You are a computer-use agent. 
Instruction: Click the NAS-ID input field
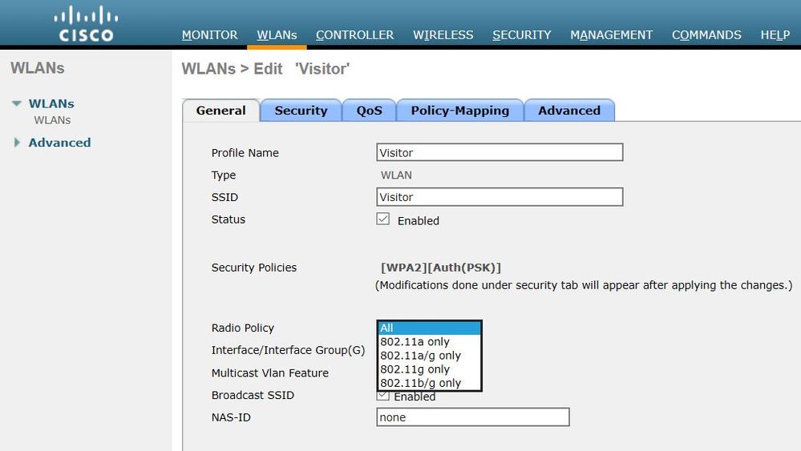(x=472, y=417)
